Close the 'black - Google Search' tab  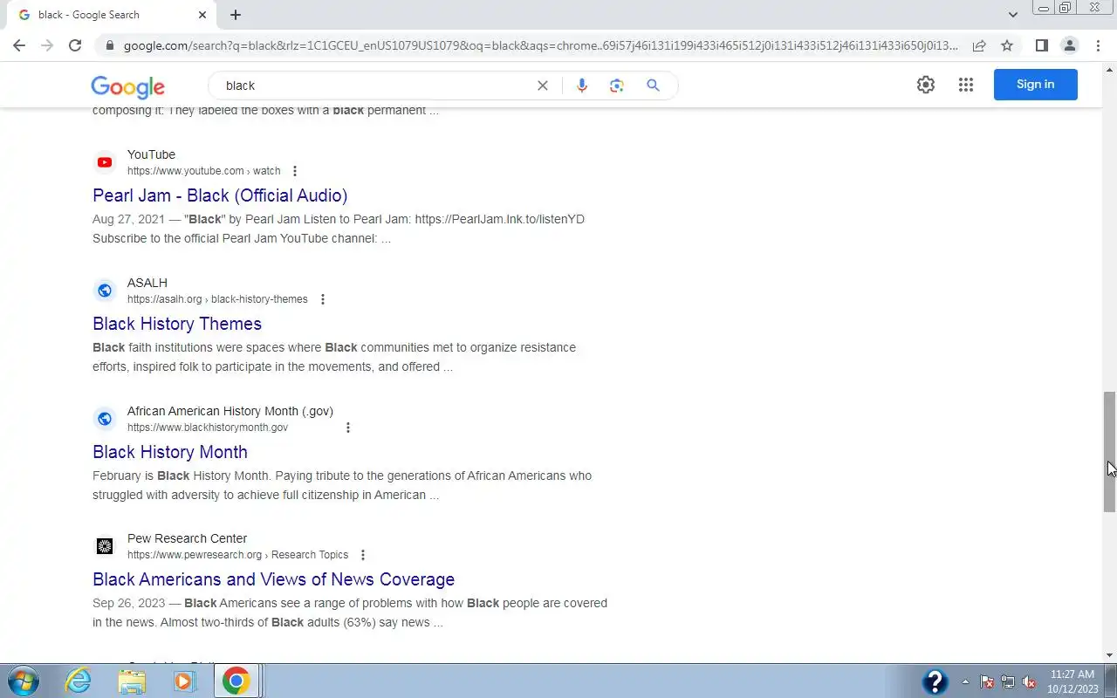coord(202,15)
